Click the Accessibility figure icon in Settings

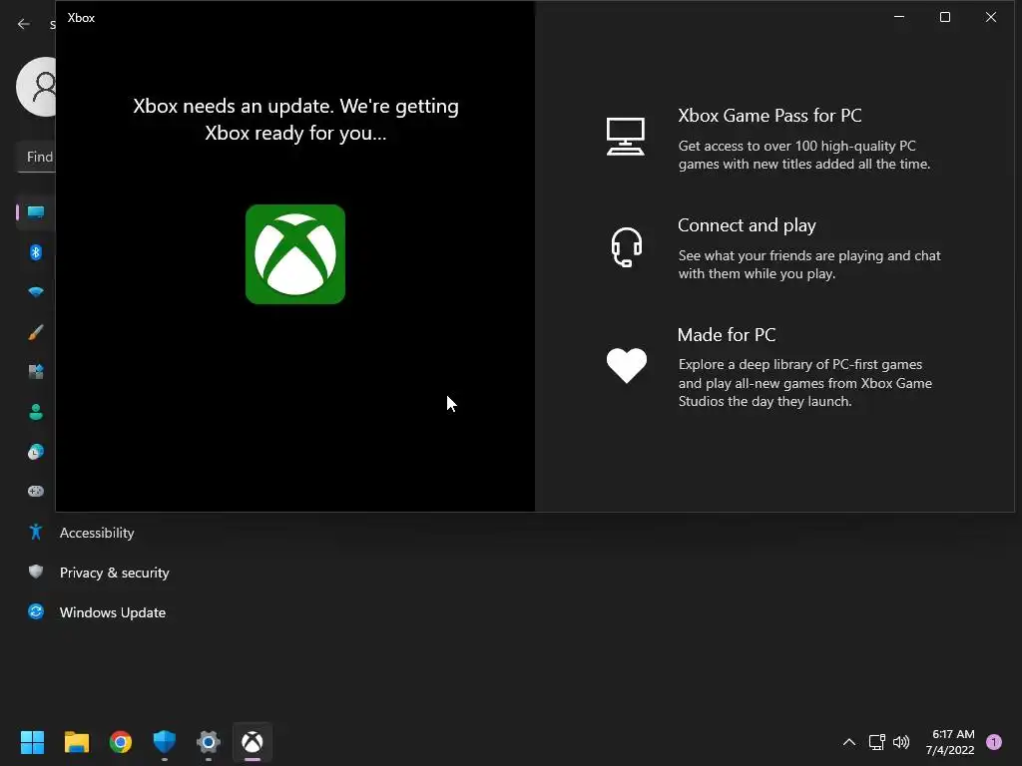36,533
